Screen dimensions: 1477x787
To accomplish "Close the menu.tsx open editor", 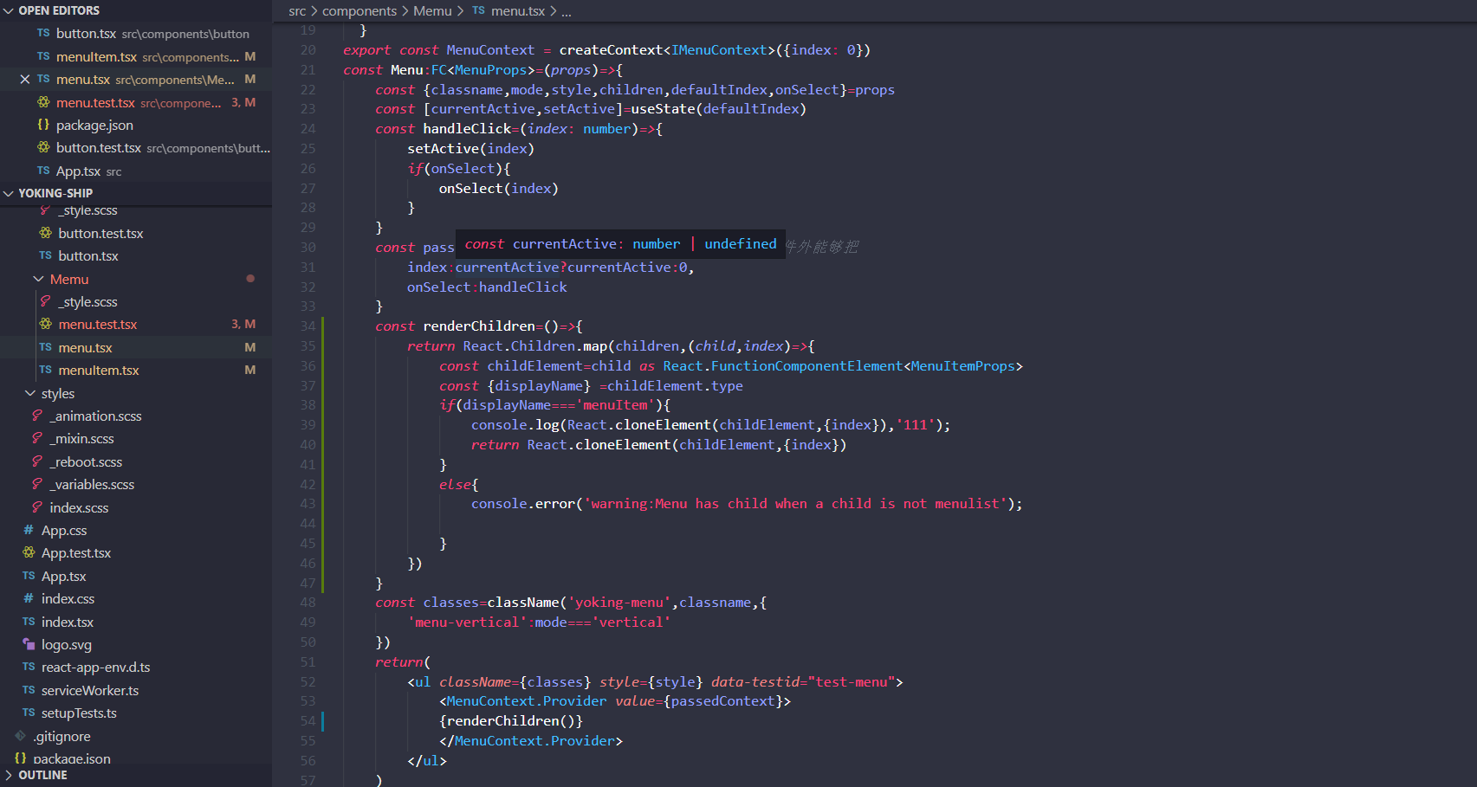I will (x=24, y=79).
